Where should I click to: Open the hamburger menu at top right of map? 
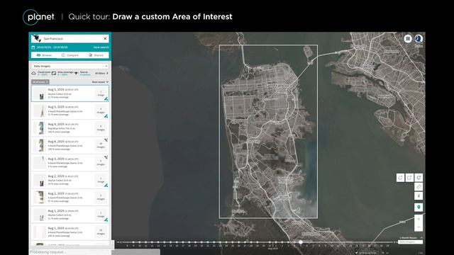[408, 38]
